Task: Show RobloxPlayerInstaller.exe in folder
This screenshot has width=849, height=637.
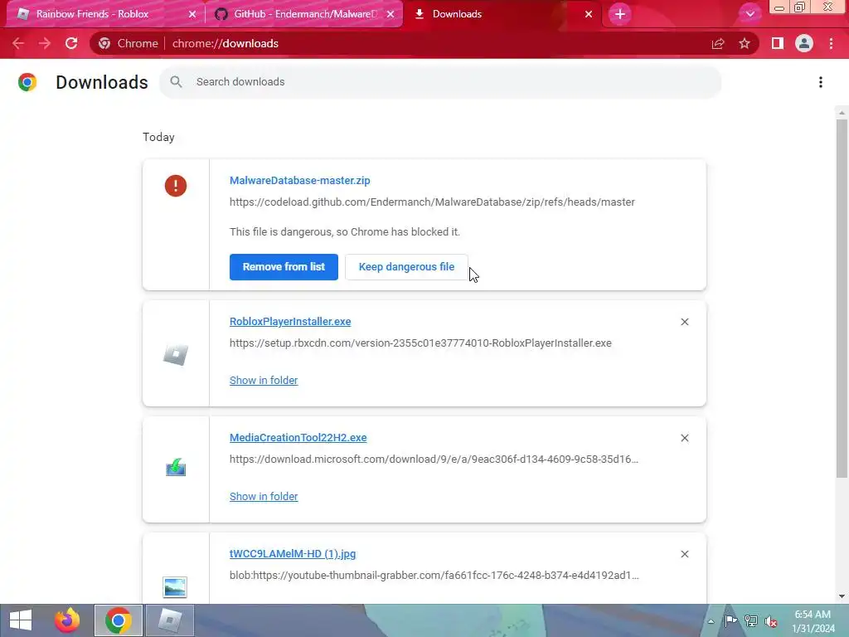Action: [264, 380]
